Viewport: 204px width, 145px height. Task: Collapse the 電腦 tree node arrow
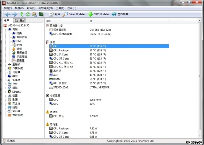tap(6, 30)
